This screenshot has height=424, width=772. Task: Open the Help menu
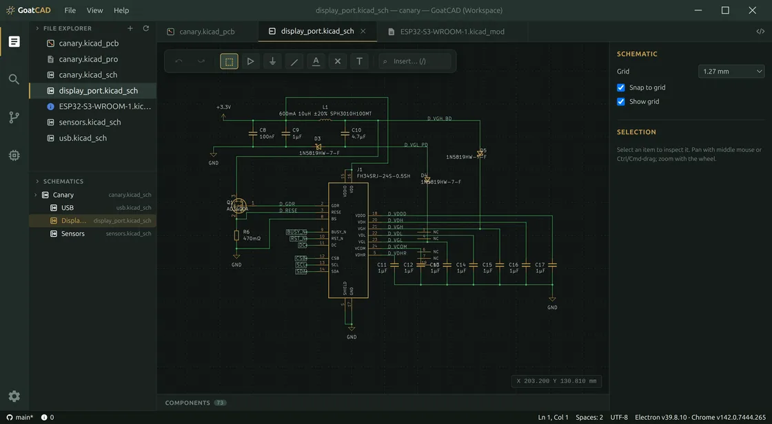pos(121,10)
